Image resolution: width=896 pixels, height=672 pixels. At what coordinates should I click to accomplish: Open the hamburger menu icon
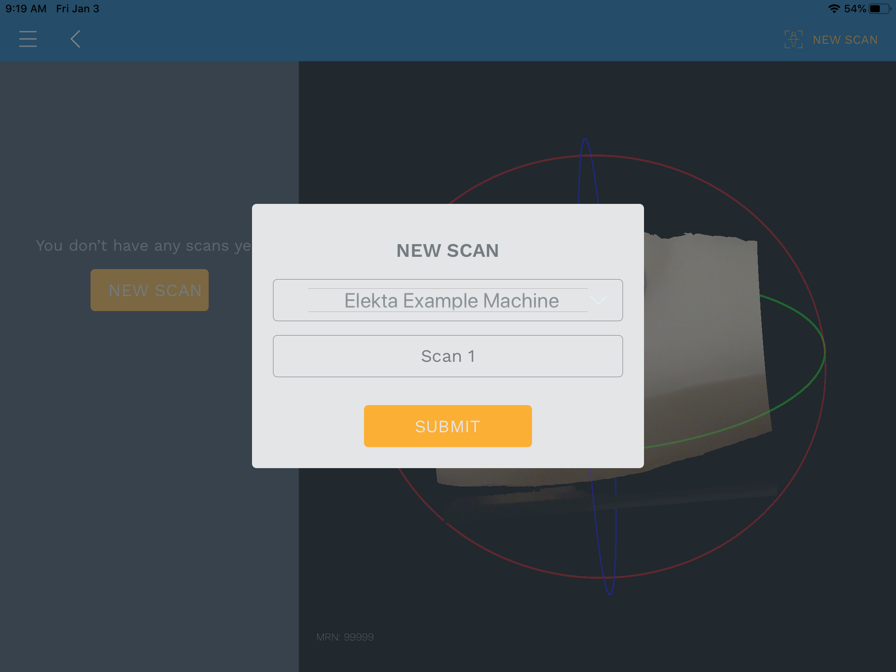[x=28, y=39]
